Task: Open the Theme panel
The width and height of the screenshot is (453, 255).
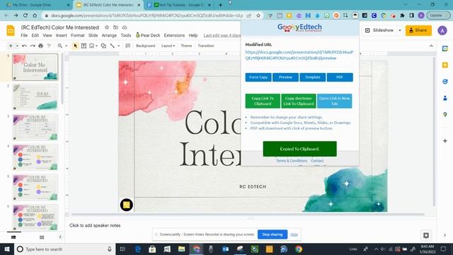Action: (186, 45)
